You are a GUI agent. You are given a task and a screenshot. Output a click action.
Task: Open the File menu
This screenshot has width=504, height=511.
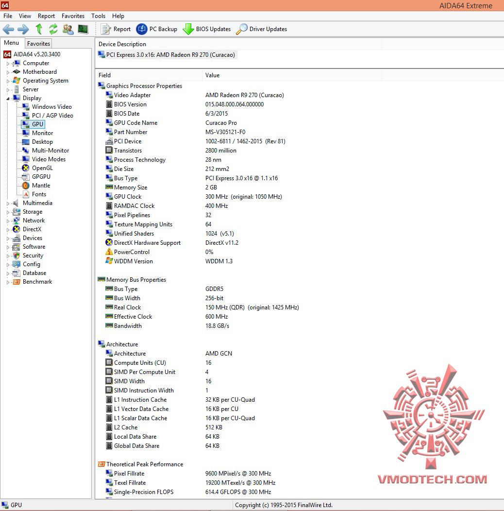click(8, 16)
